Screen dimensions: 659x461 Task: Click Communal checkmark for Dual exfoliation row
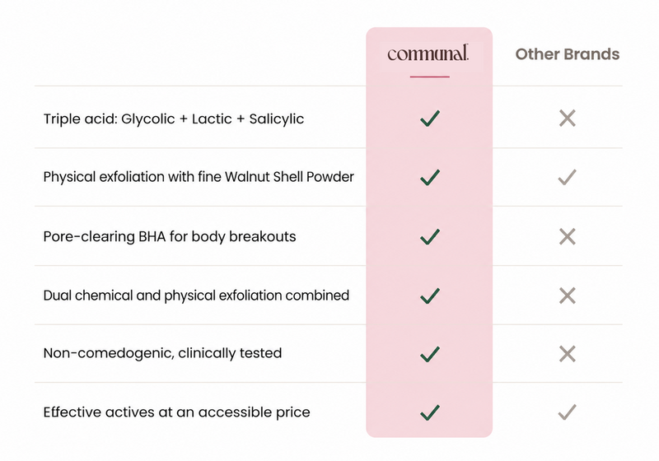point(430,296)
